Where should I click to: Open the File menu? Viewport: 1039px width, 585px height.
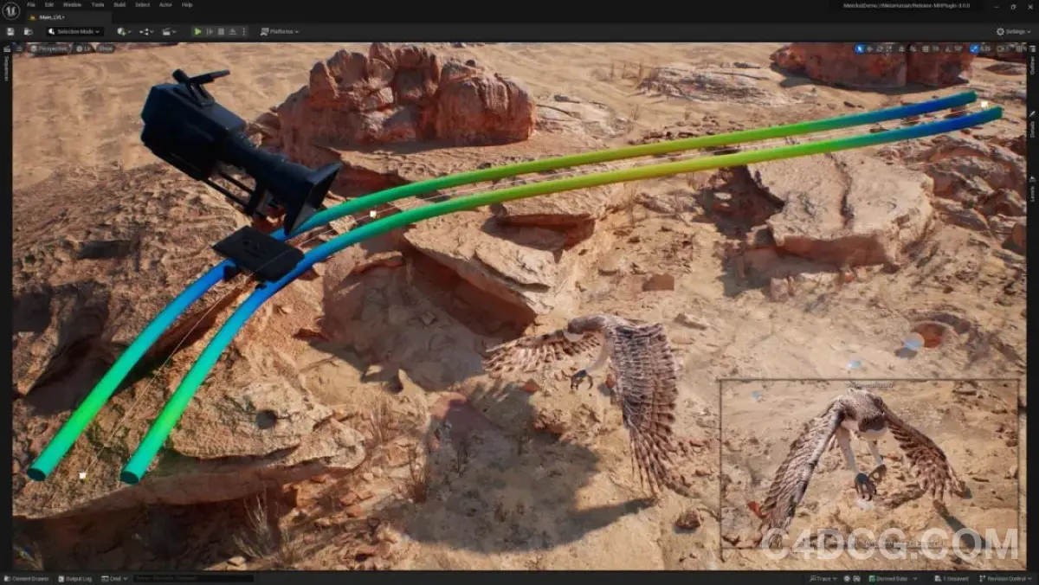[30, 4]
